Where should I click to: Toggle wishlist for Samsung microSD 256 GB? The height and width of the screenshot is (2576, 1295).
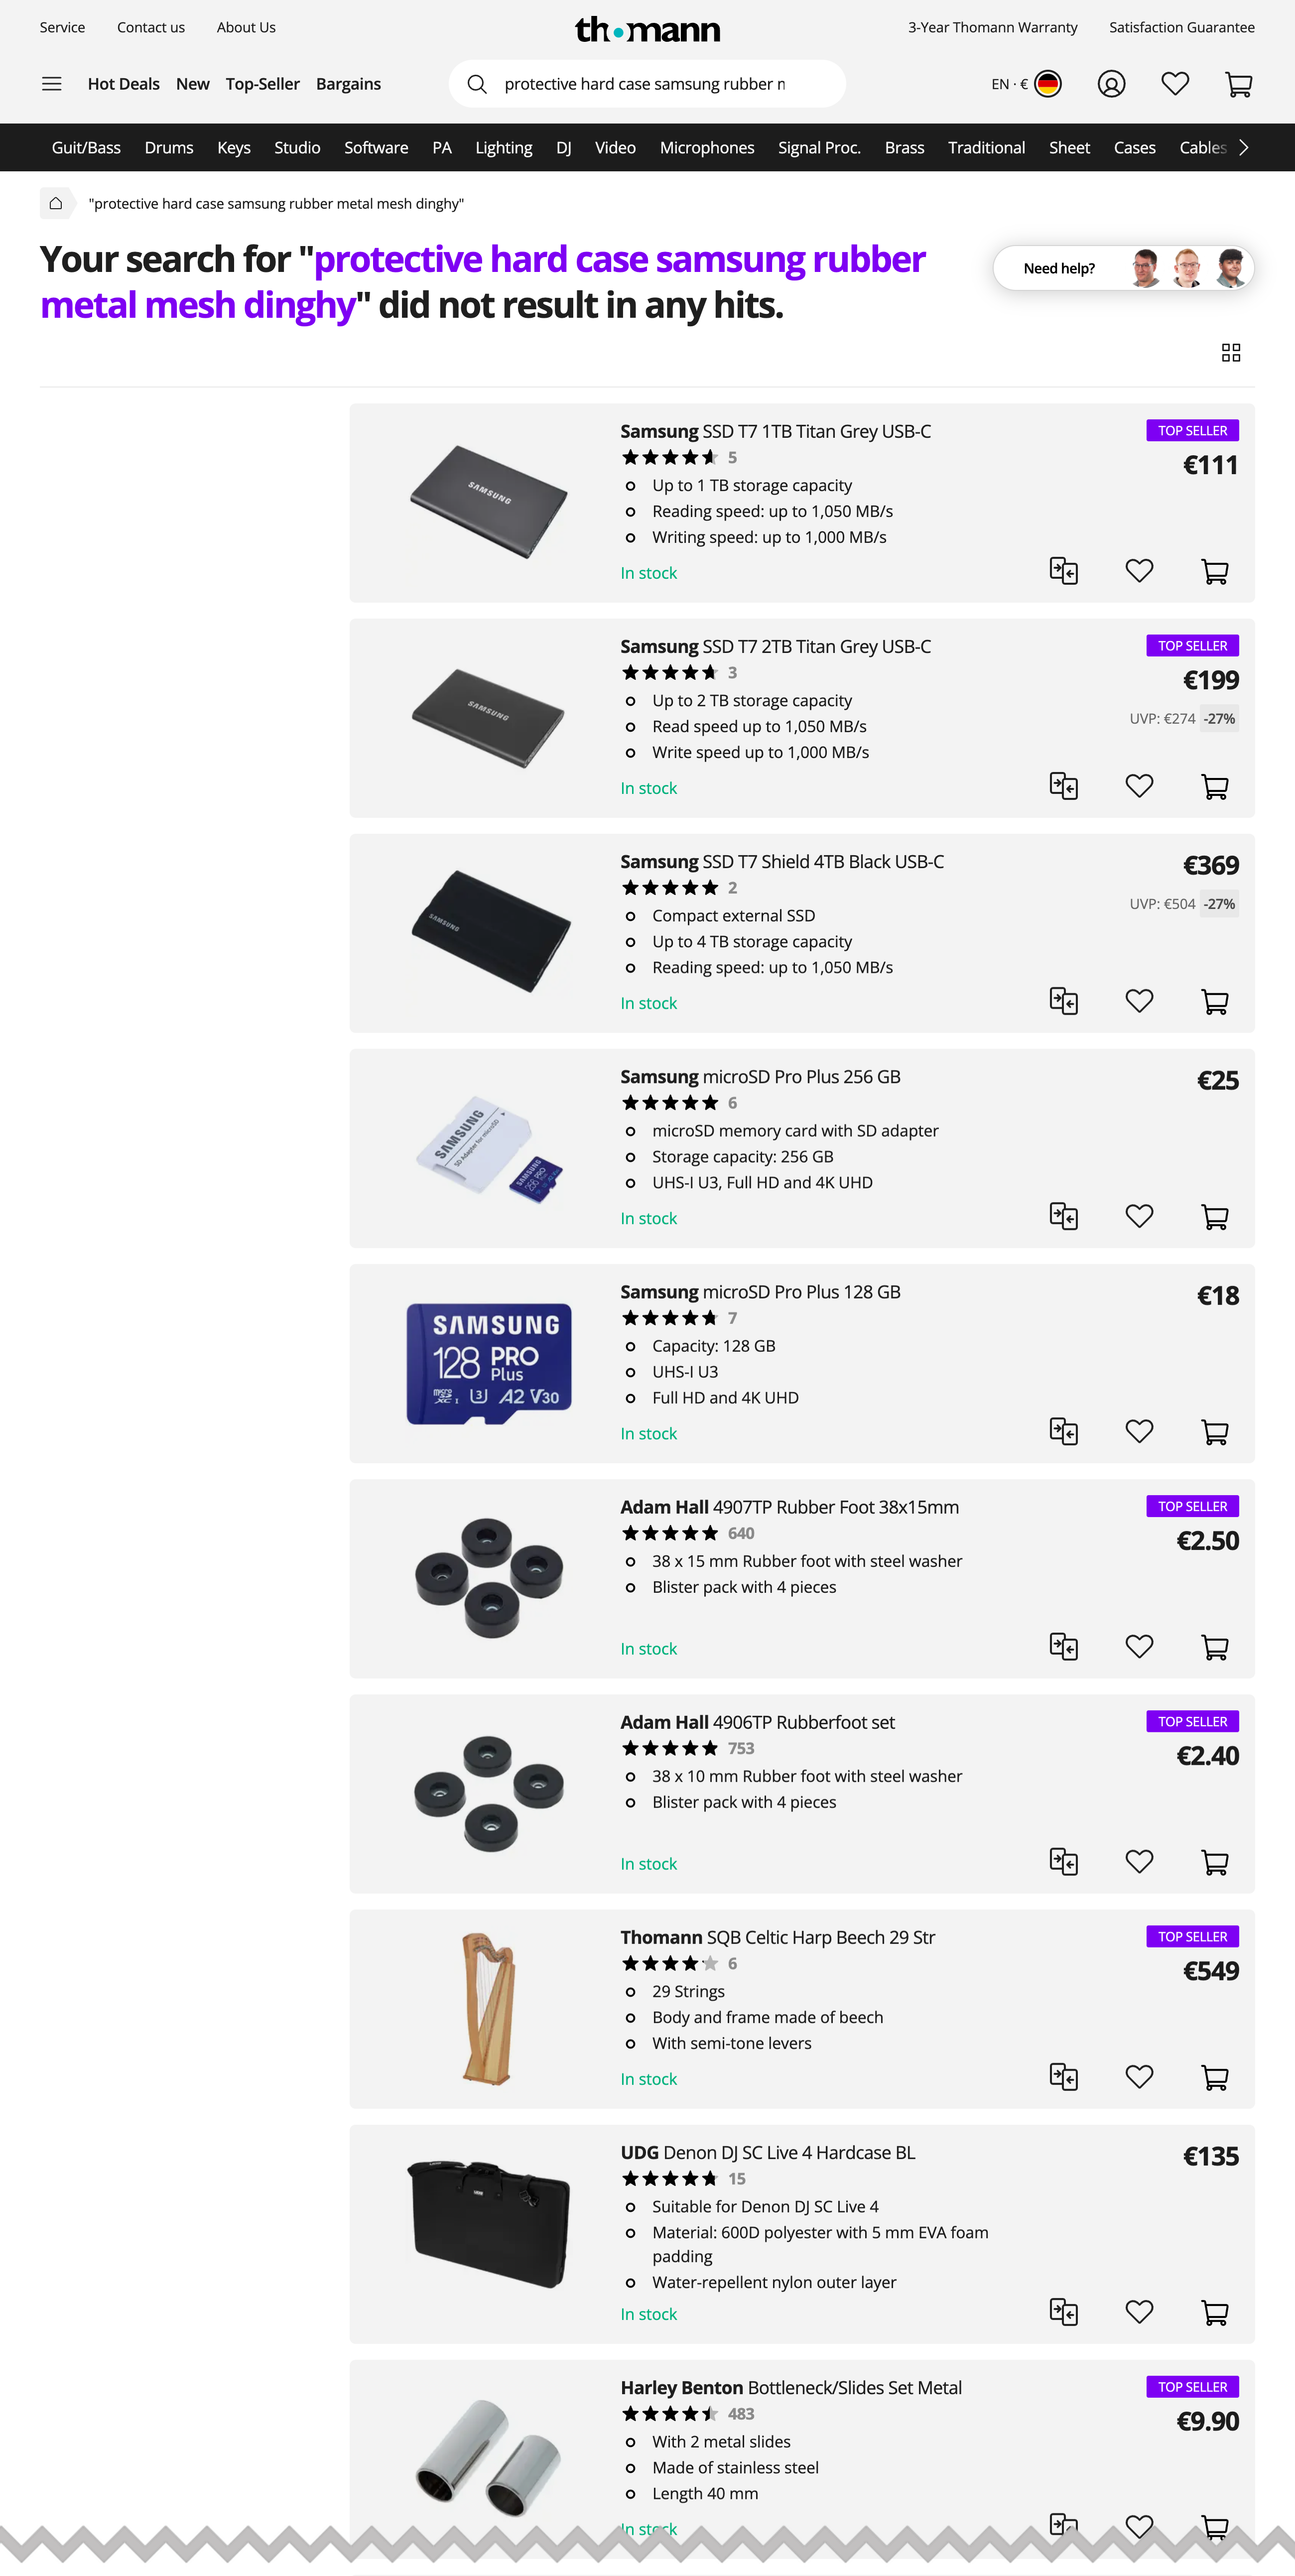[1139, 1216]
